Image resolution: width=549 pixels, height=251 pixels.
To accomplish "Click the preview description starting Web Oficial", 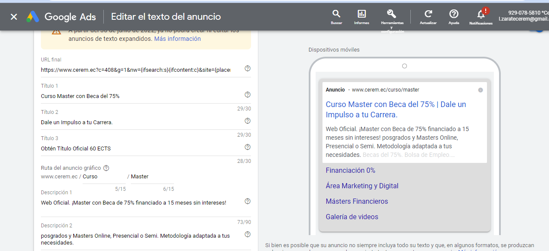I will coord(397,142).
